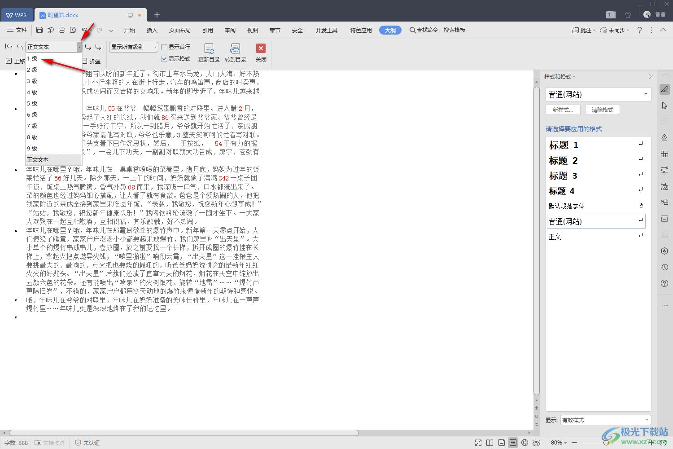Open the File (文件) menu

coord(17,30)
